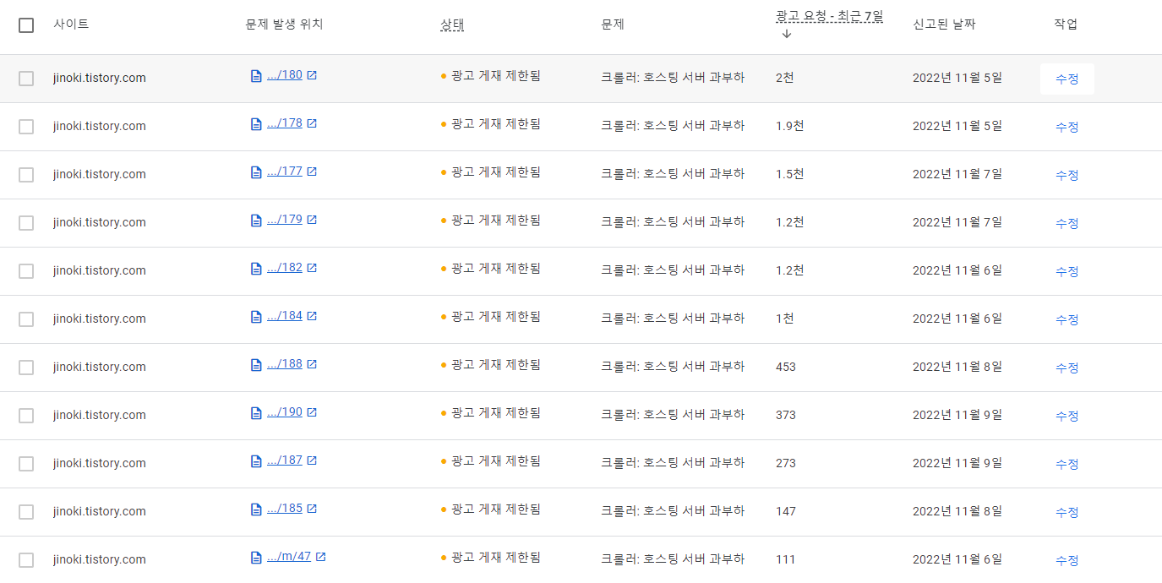Click the page document icon beside .../182
This screenshot has height=583, width=1162.
pyautogui.click(x=256, y=269)
